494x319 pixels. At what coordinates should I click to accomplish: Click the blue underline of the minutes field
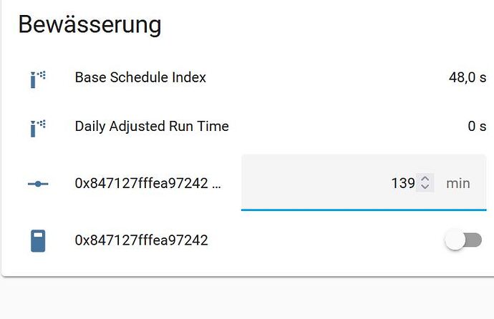click(x=364, y=210)
